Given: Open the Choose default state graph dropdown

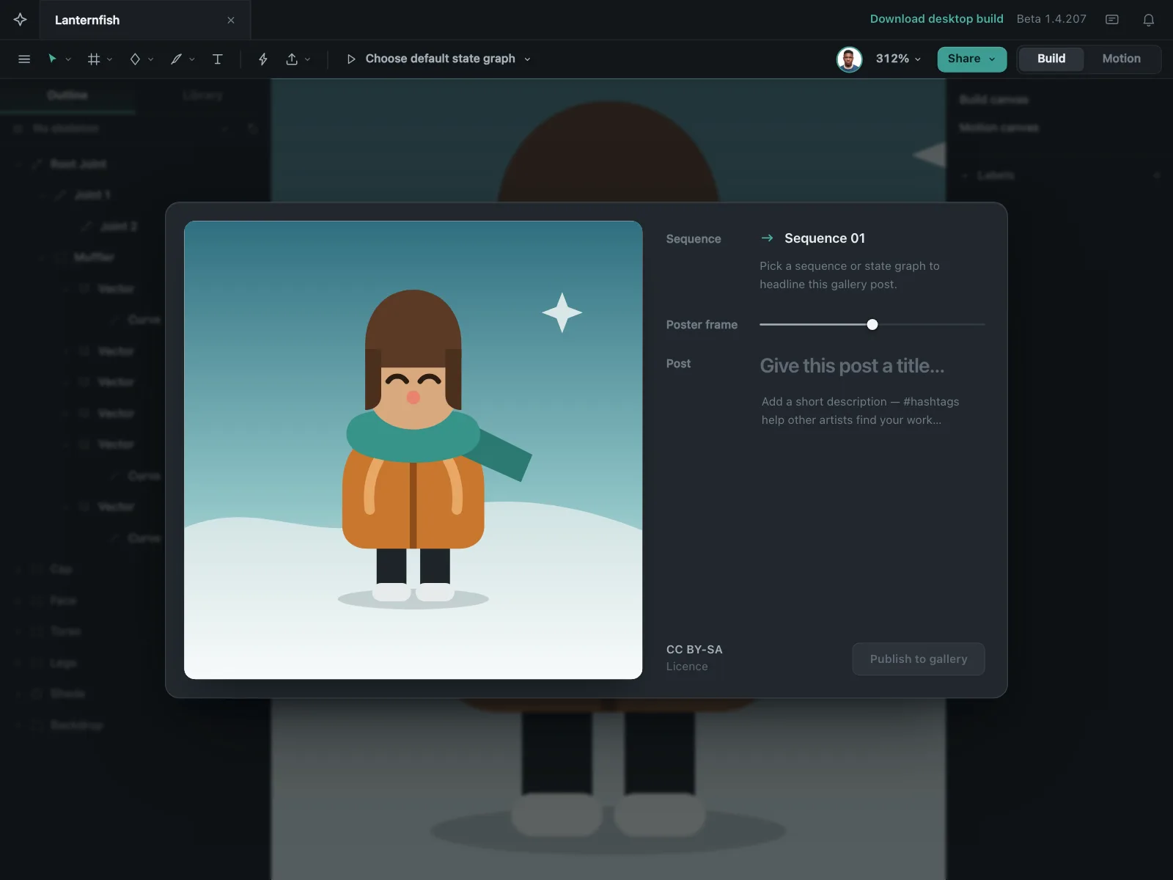Looking at the screenshot, I should (448, 59).
